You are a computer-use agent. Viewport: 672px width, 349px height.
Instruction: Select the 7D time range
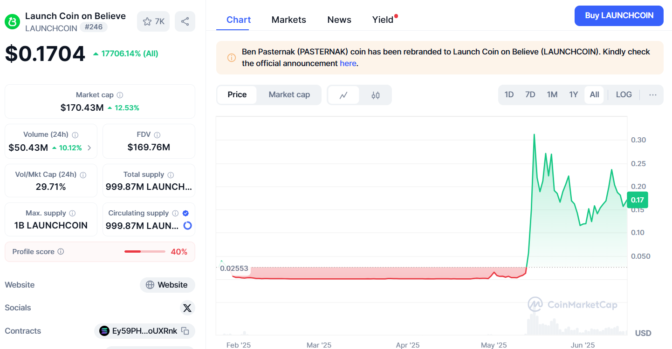530,95
